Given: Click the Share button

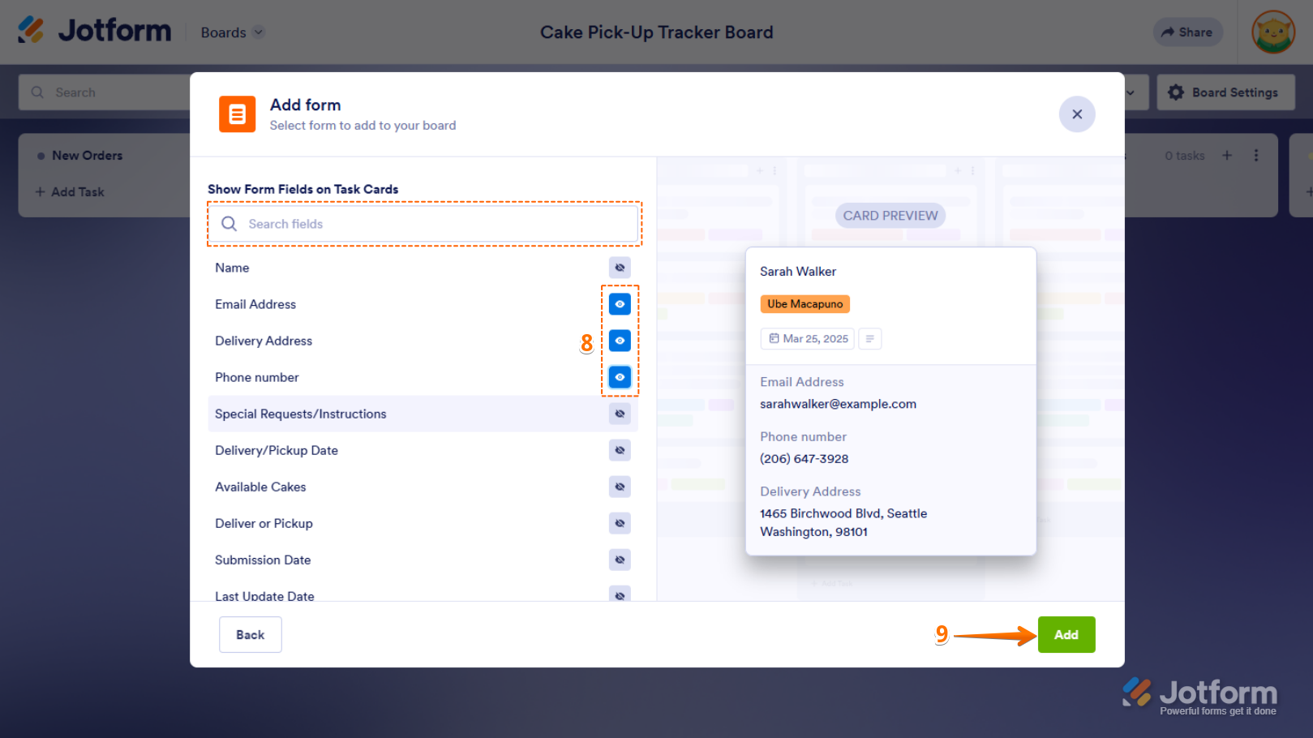Looking at the screenshot, I should (1187, 32).
